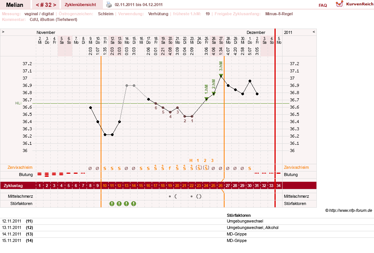
Task: Open the KurvenReich logo link
Action: 355,4
